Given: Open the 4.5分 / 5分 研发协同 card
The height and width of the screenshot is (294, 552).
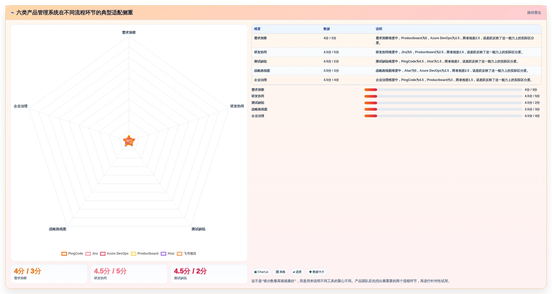Looking at the screenshot, I should click(x=129, y=274).
